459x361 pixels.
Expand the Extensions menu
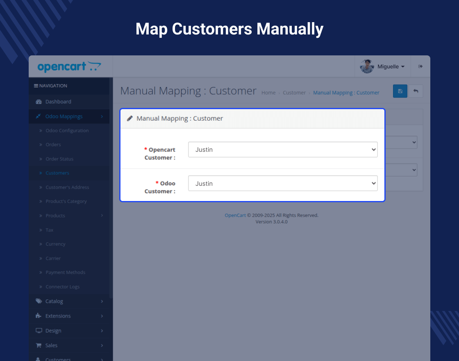pyautogui.click(x=69, y=316)
